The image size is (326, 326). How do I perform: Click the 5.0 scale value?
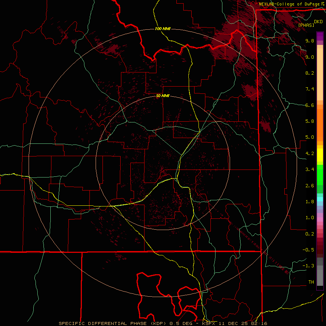[310, 137]
